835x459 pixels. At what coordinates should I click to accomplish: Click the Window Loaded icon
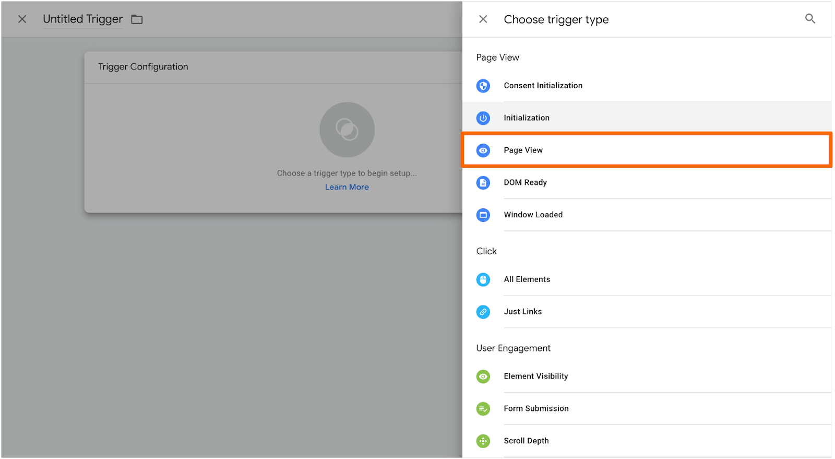(483, 215)
